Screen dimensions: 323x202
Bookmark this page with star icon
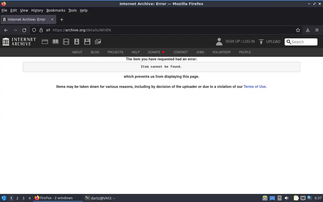pyautogui.click(x=298, y=30)
